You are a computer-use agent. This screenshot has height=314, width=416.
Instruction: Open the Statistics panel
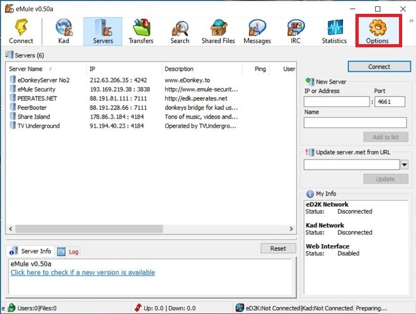(x=334, y=32)
